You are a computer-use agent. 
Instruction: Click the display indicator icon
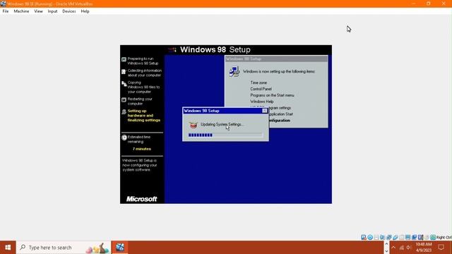[x=408, y=237]
